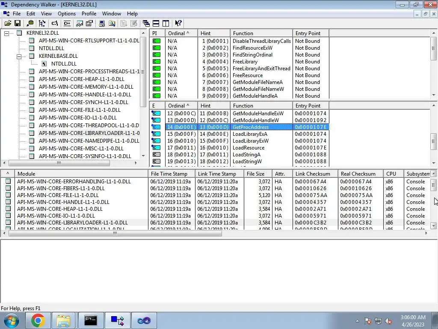Viewport: 438px width, 329px height.
Task: Toggle Auto Expand tree button
Action: (x=42, y=23)
